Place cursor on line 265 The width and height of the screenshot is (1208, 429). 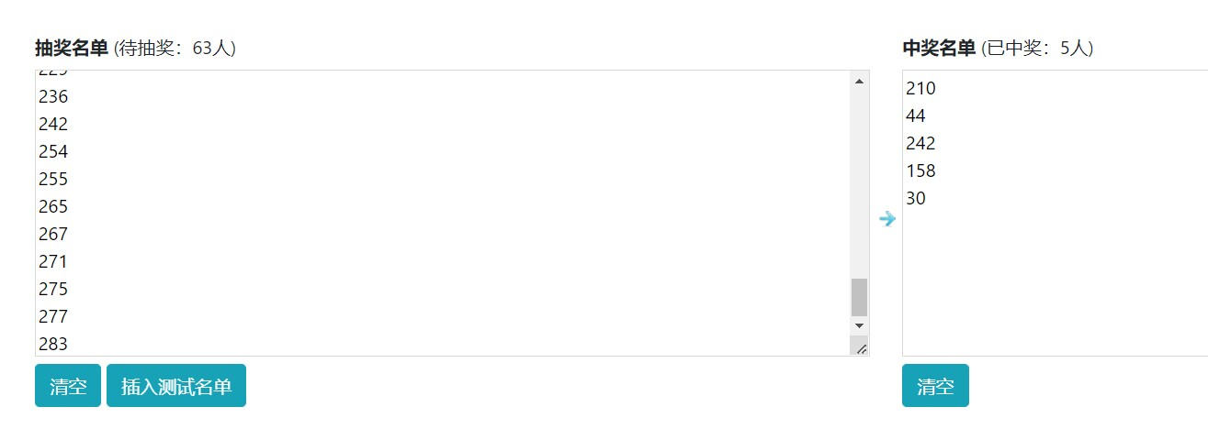click(53, 206)
